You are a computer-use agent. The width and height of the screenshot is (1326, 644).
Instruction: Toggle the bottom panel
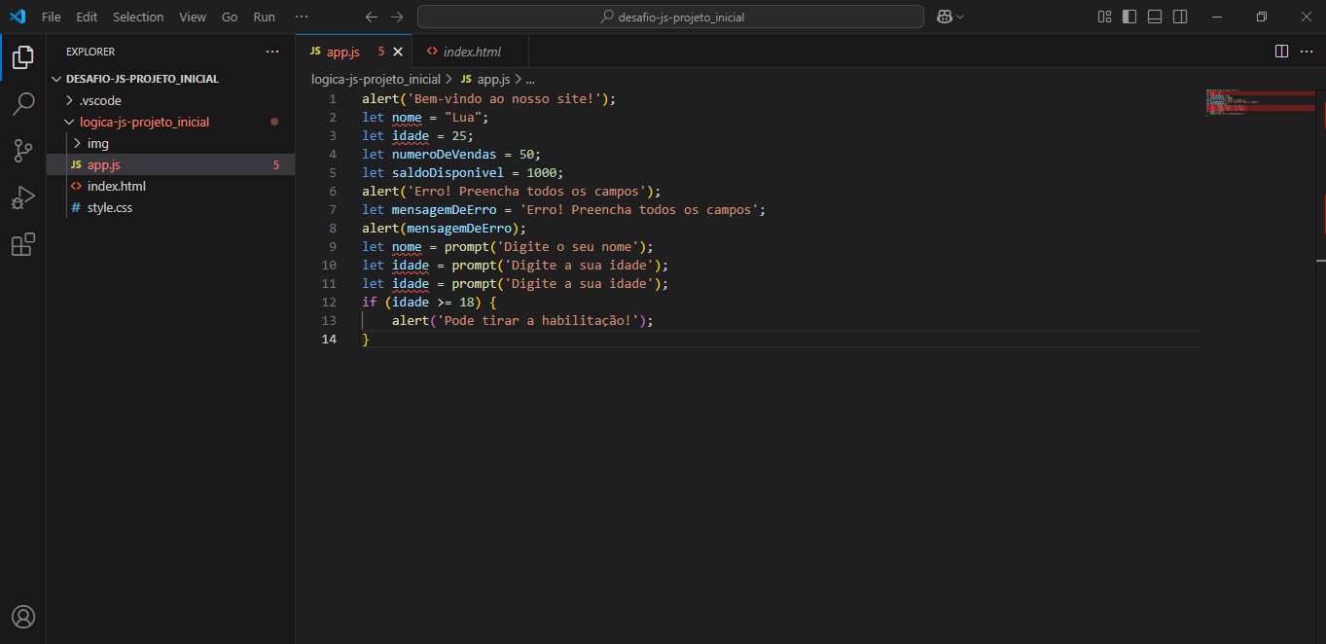1155,17
